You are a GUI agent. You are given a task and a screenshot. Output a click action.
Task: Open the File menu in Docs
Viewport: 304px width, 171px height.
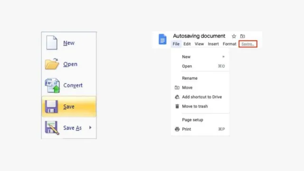coord(176,44)
